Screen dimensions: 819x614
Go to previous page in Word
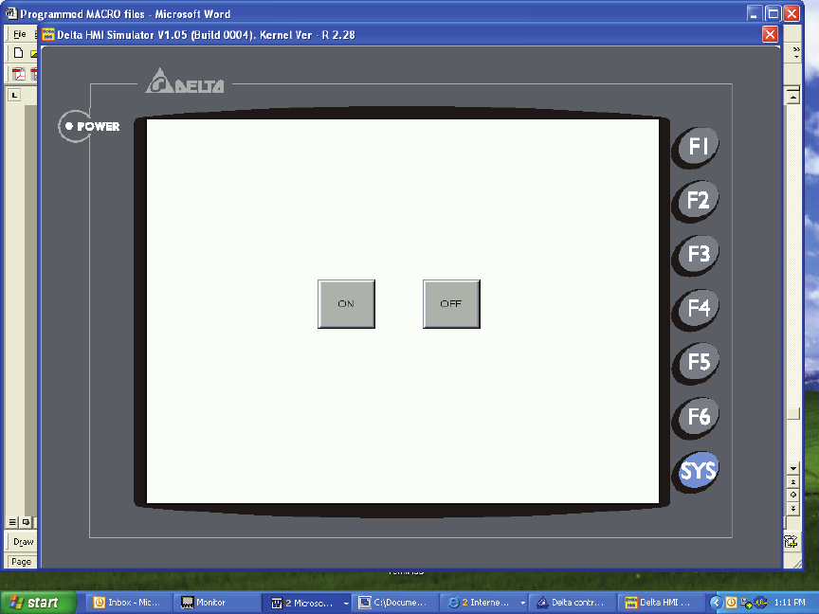[792, 482]
